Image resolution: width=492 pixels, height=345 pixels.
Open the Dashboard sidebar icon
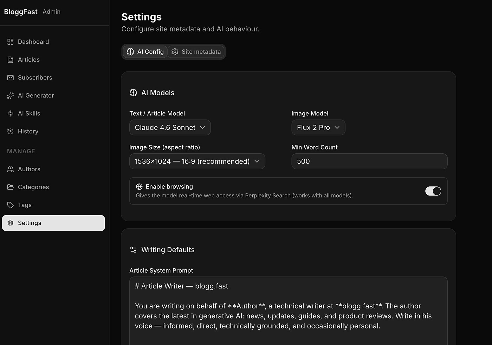(x=11, y=41)
